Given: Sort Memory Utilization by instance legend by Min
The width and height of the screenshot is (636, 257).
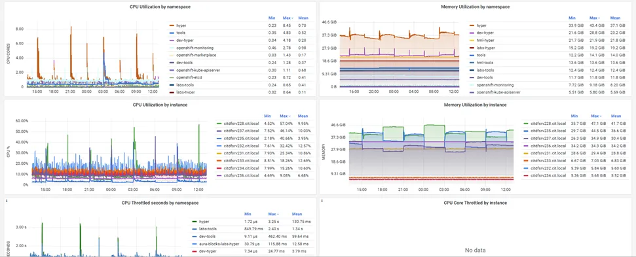Looking at the screenshot, I should pyautogui.click(x=574, y=116).
